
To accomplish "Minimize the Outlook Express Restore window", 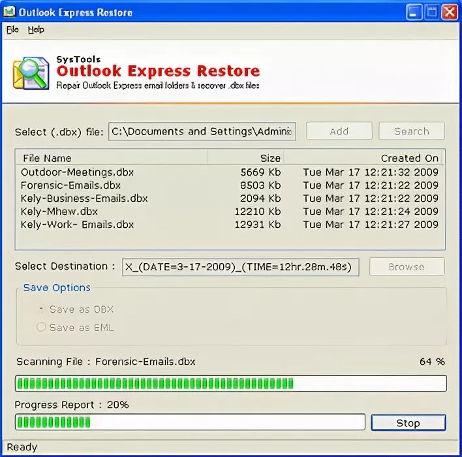I will 414,12.
